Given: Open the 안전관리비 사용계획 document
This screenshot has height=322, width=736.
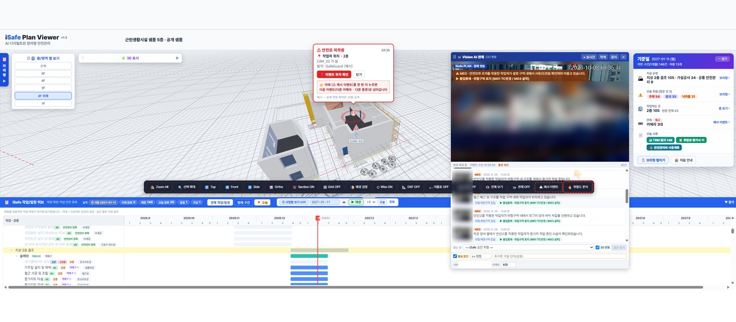Looking at the screenshot, I should point(664,148).
